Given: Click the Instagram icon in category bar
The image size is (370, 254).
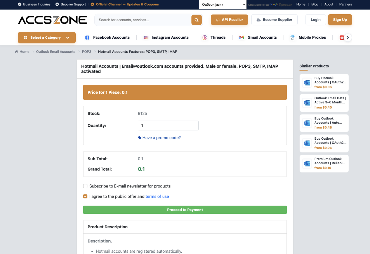Looking at the screenshot, I should click(x=146, y=37).
